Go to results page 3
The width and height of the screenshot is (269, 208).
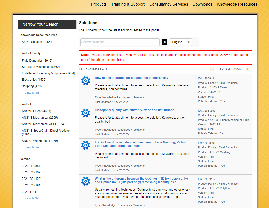226,69
